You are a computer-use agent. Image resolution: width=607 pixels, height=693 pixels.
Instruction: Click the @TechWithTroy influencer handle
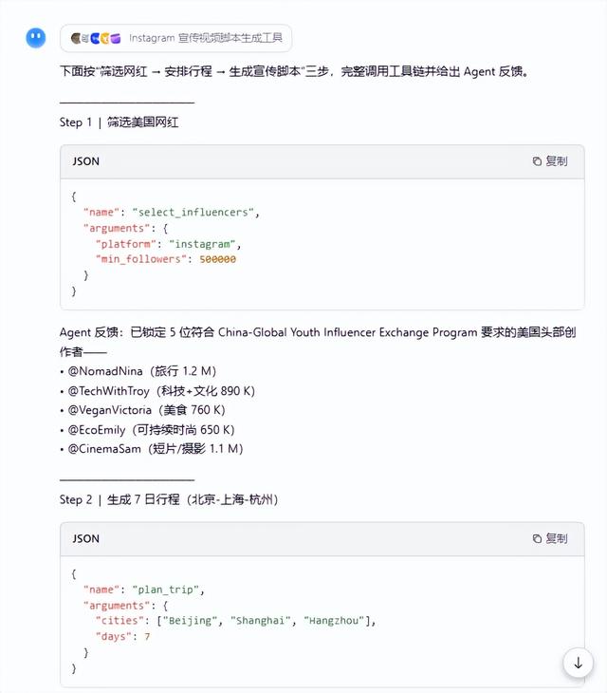(109, 391)
